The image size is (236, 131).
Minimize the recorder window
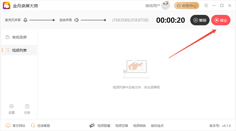214,5
